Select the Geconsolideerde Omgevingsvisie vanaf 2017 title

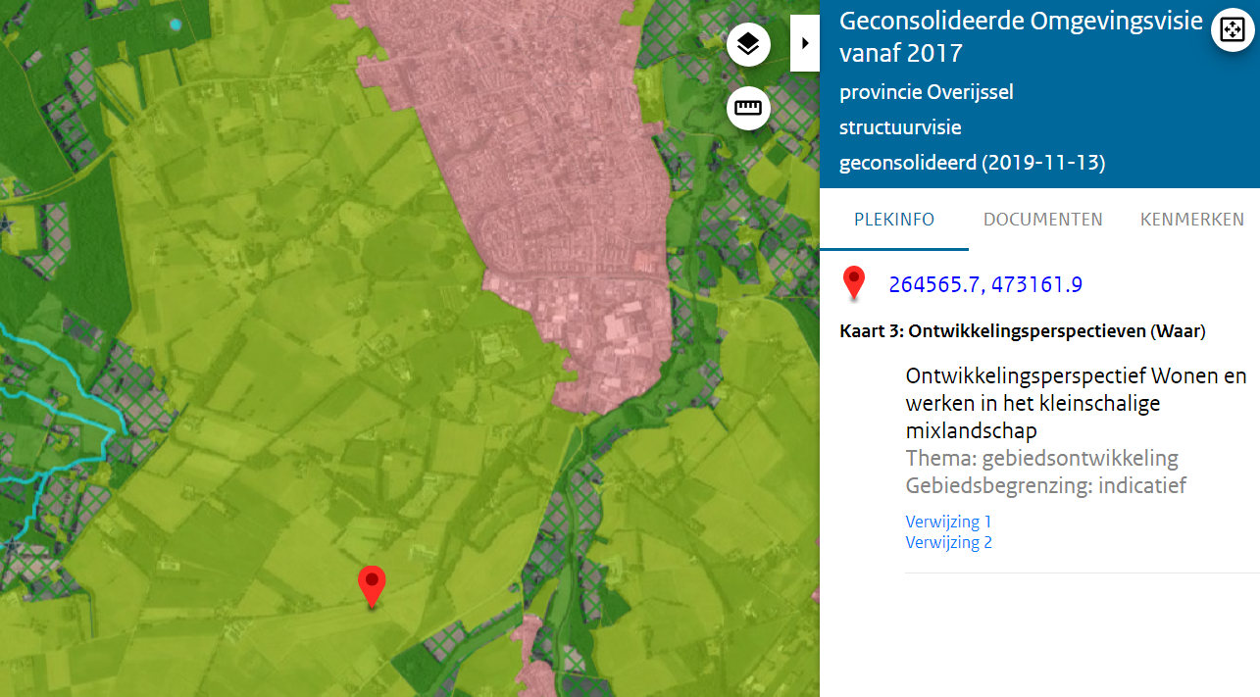click(1021, 37)
